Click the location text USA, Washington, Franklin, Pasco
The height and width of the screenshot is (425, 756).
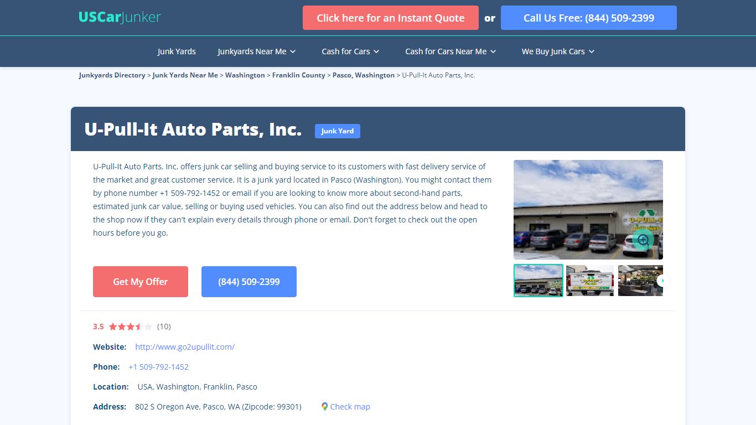pos(198,387)
